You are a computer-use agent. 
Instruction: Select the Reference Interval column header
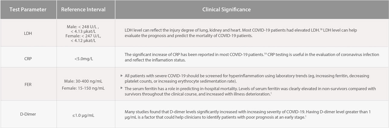click(83, 9)
